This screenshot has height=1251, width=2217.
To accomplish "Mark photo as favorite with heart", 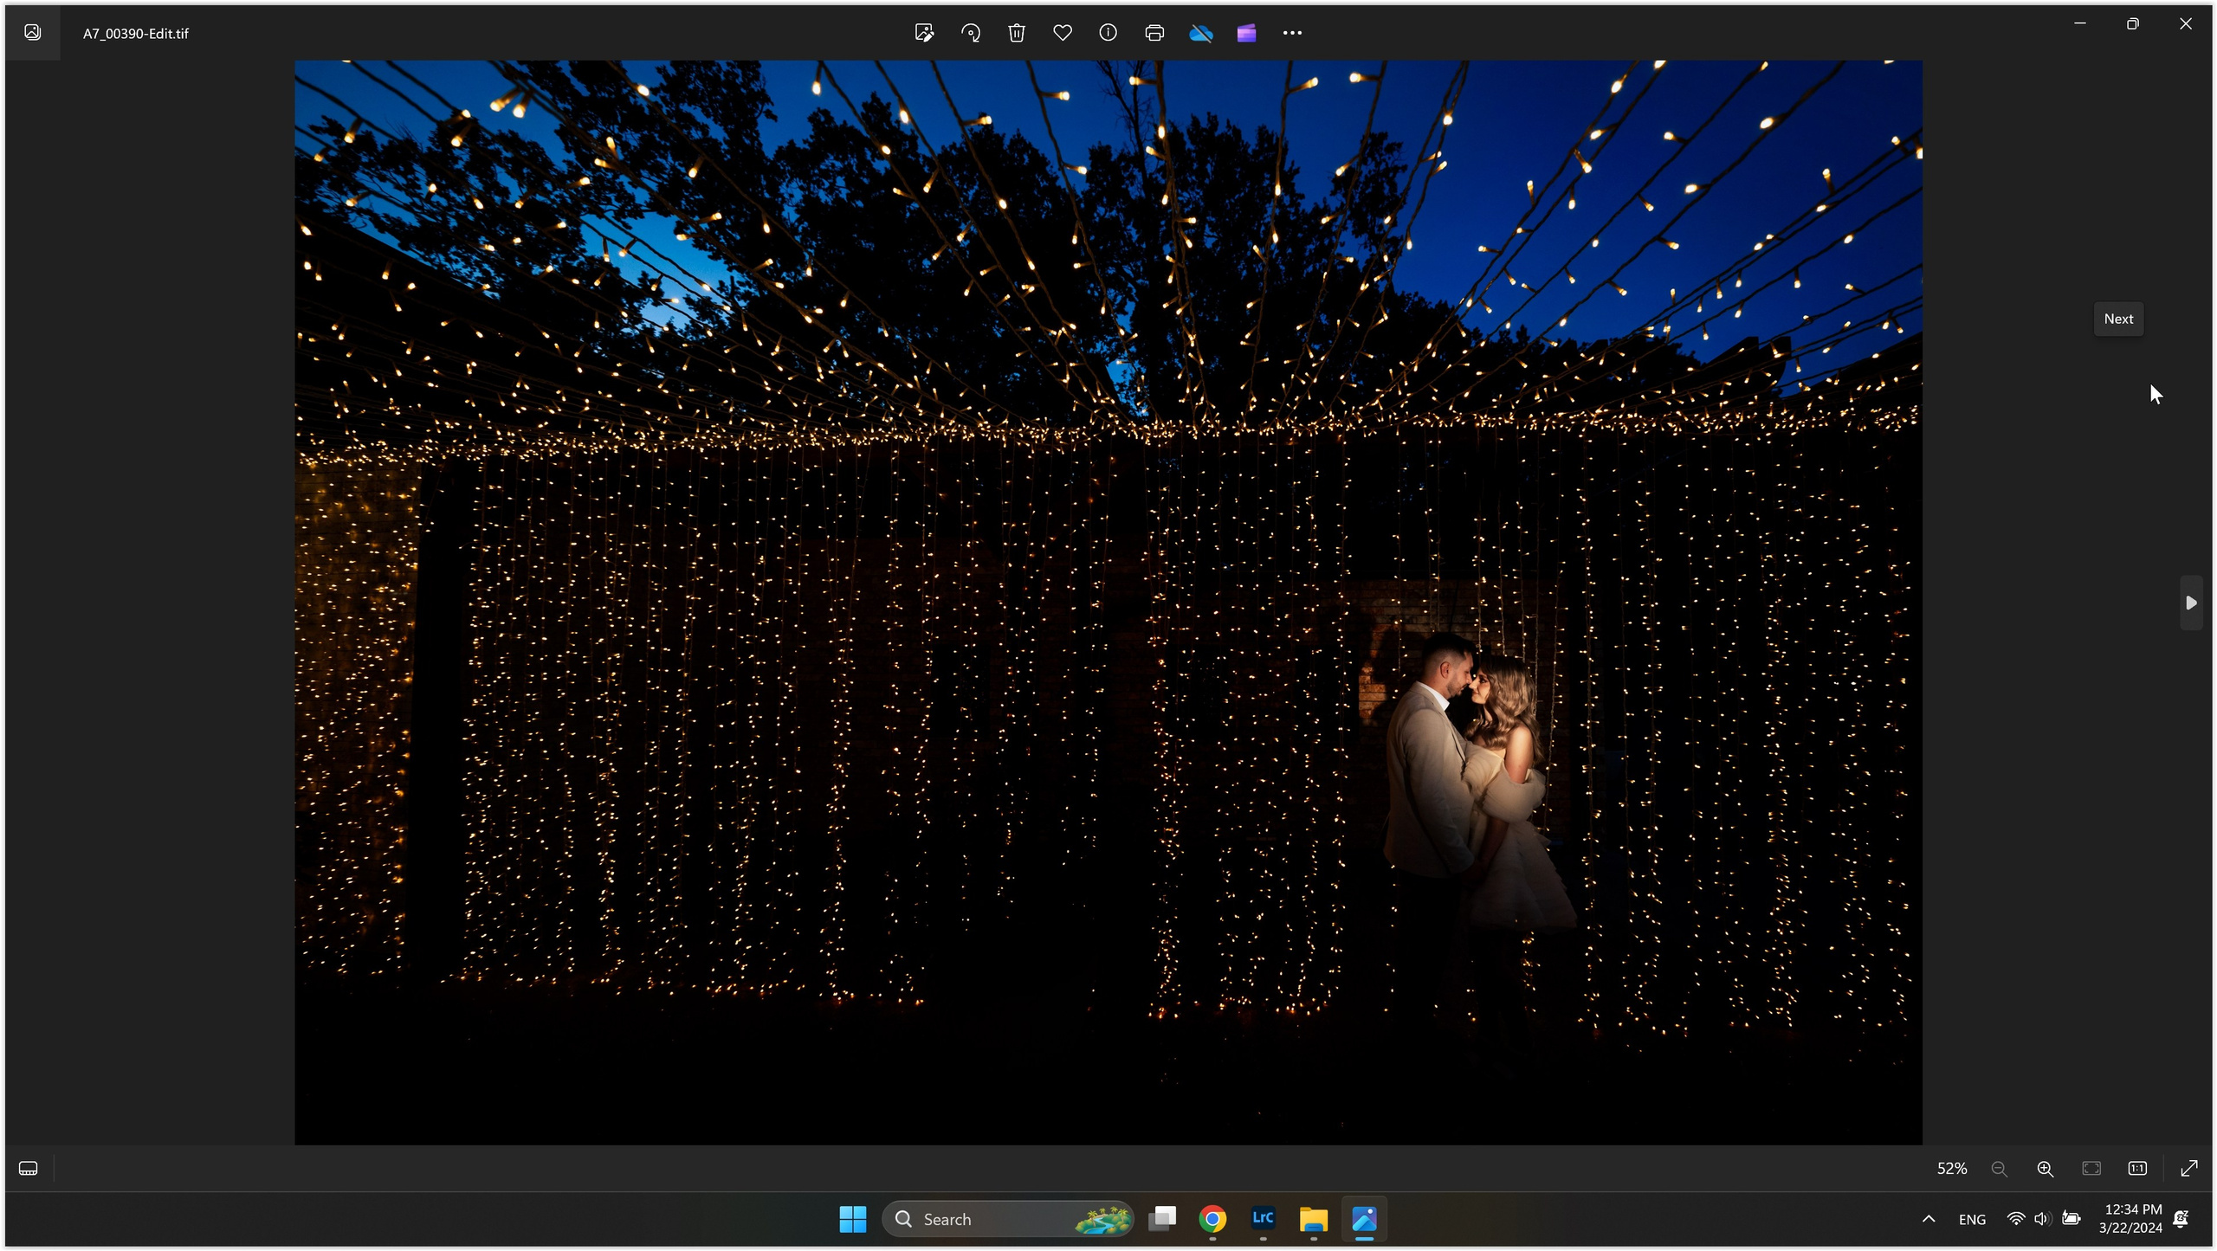I will tap(1063, 33).
